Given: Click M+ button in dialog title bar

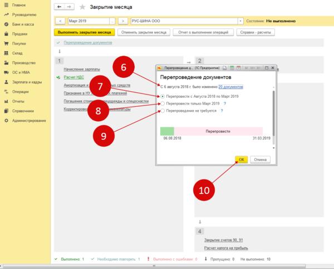Looking at the screenshot, I should click(x=253, y=68).
